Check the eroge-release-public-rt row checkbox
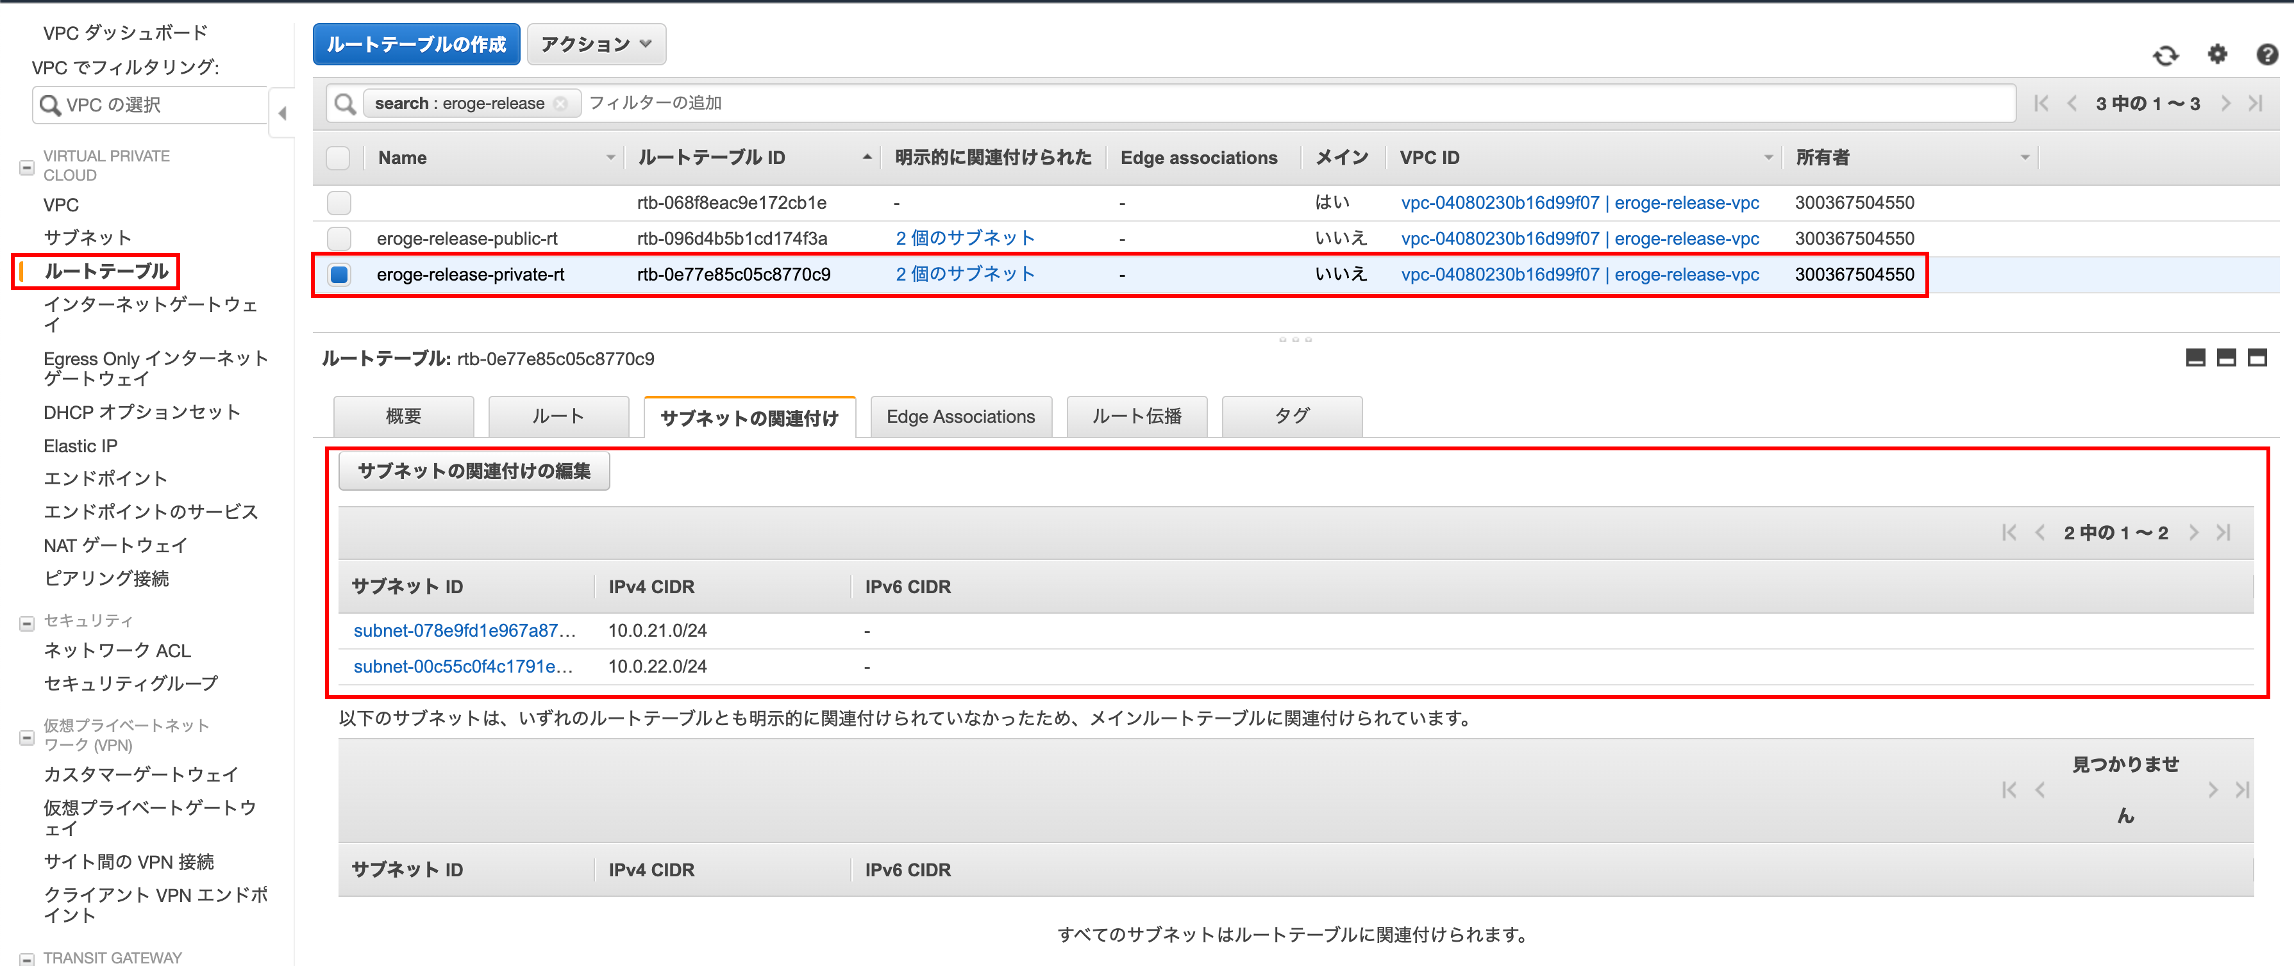This screenshot has width=2294, height=966. click(x=339, y=238)
